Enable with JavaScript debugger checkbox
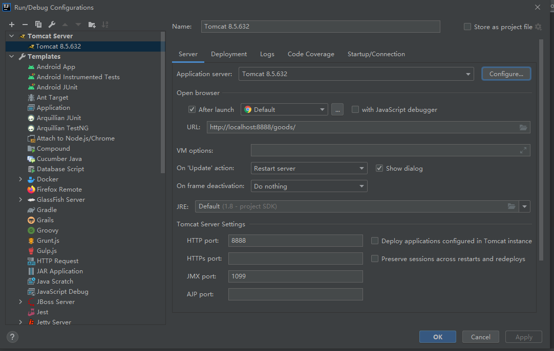 (x=355, y=109)
